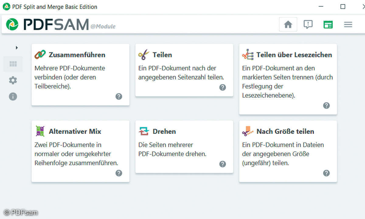Click the Teilen scissors icon
365x219 pixels.
coord(144,55)
